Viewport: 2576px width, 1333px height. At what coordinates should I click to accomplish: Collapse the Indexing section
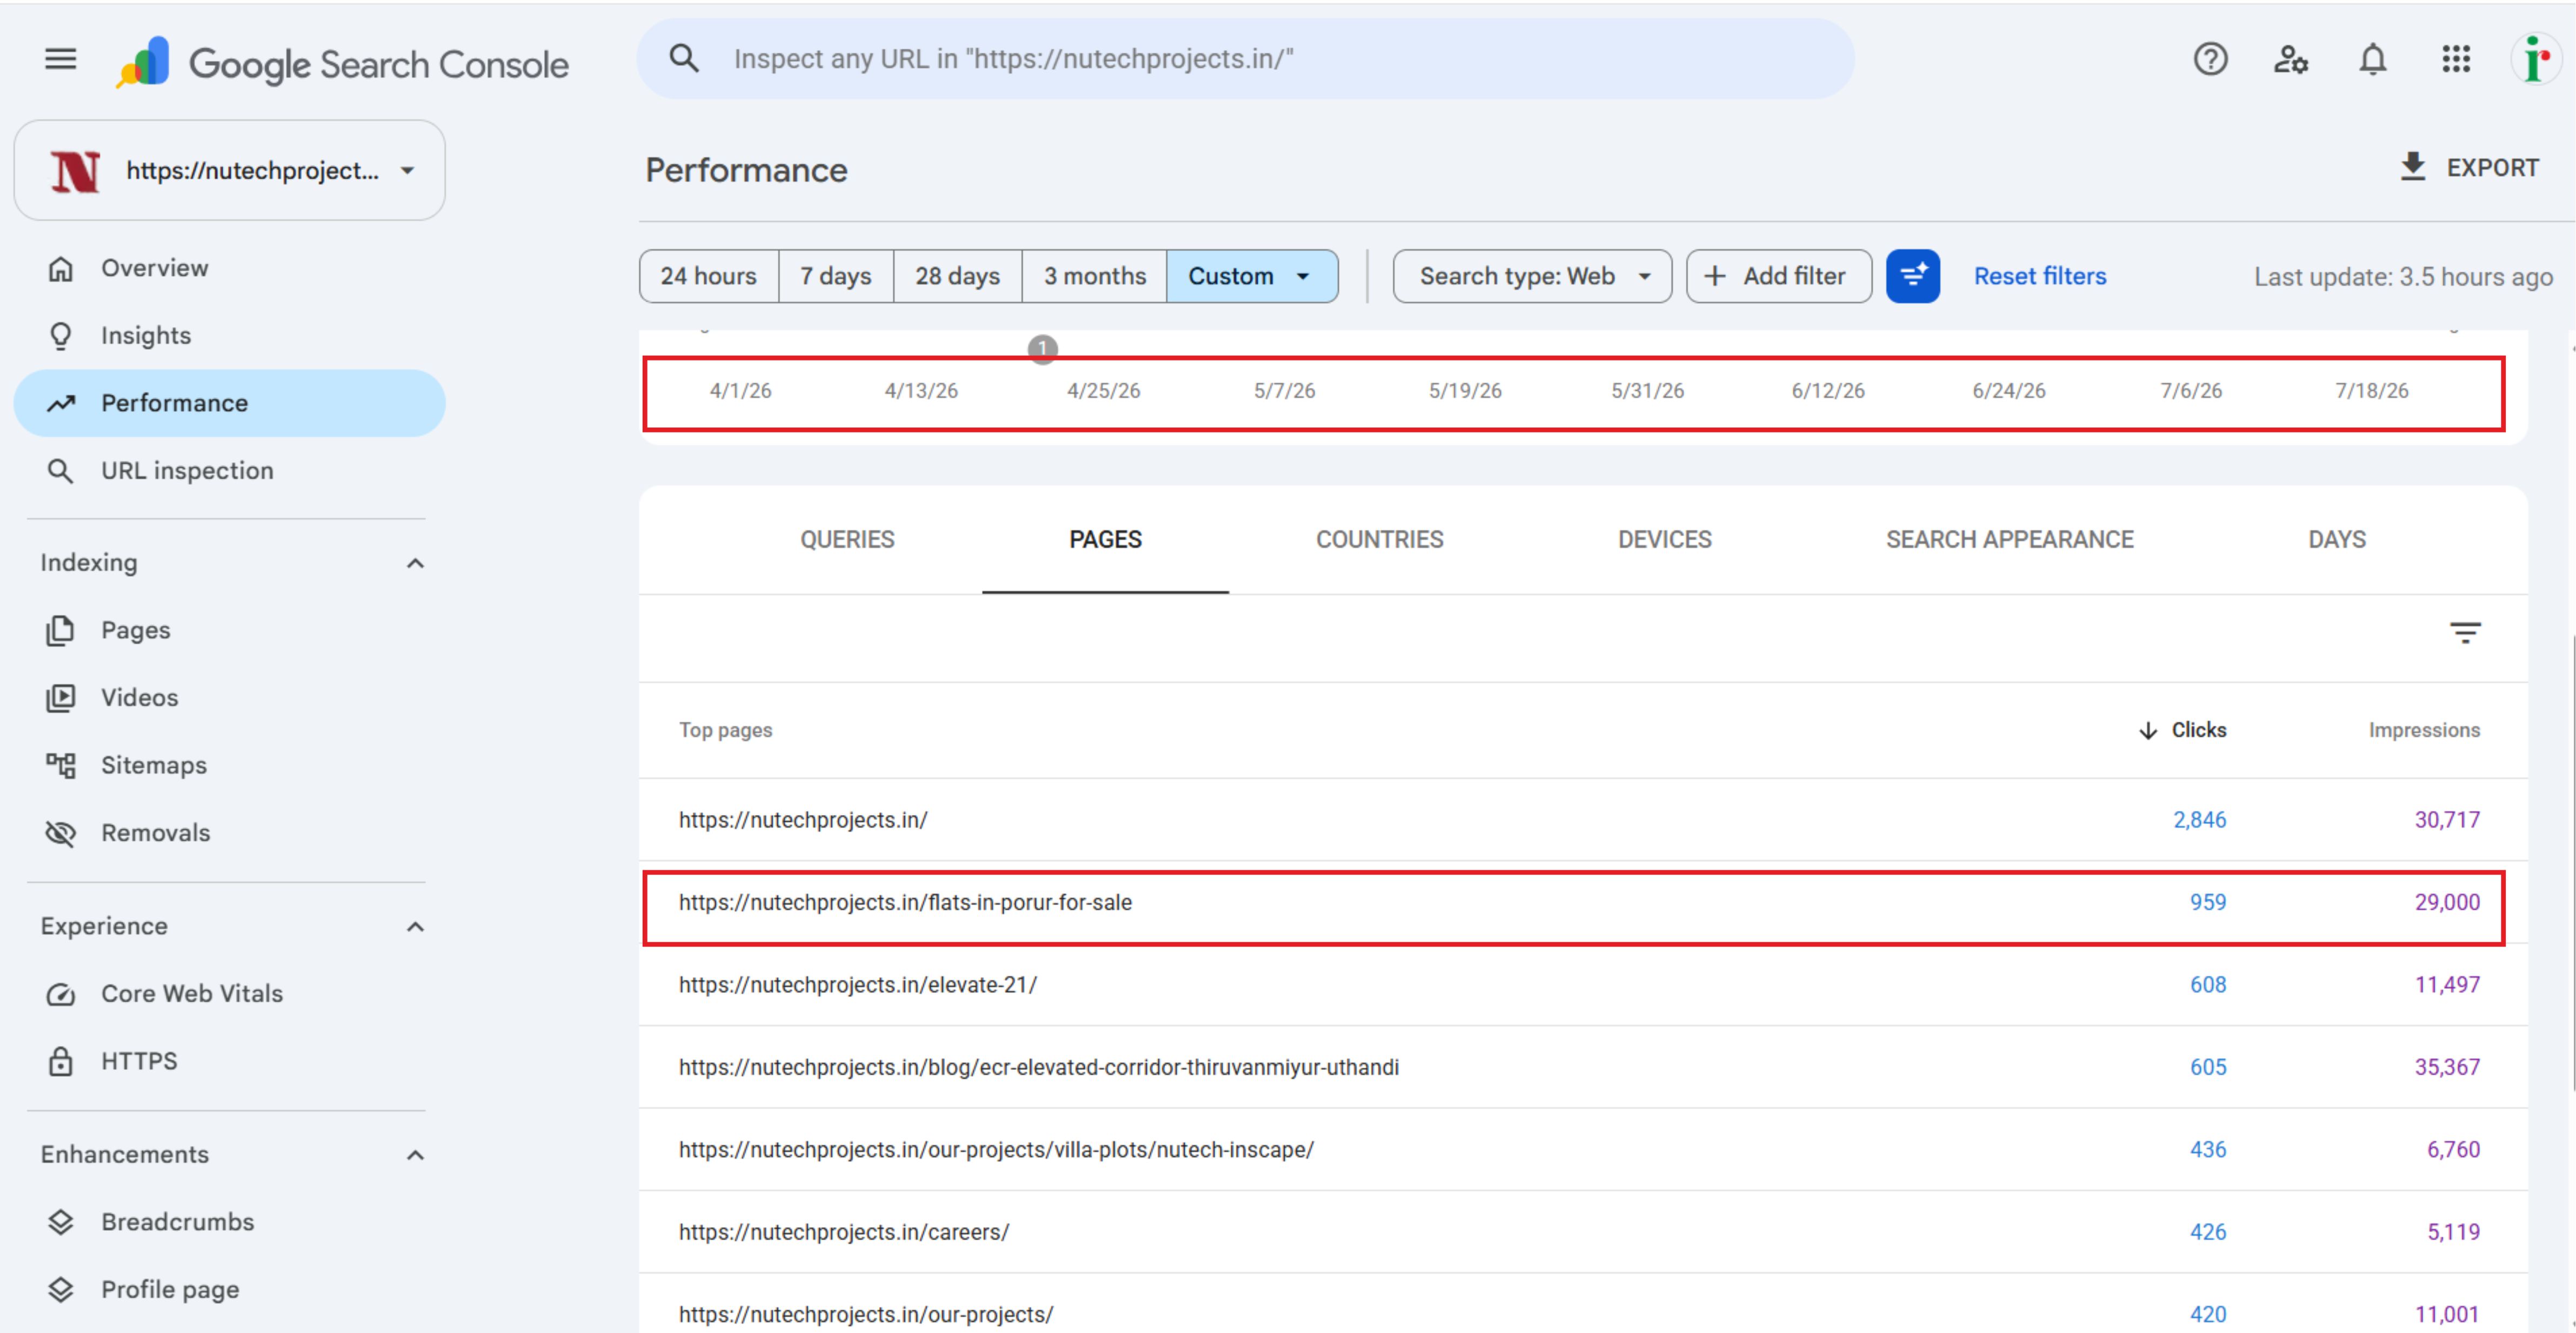tap(415, 564)
